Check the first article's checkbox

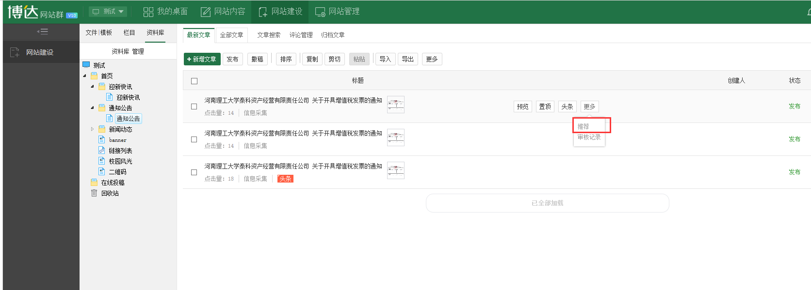[194, 107]
